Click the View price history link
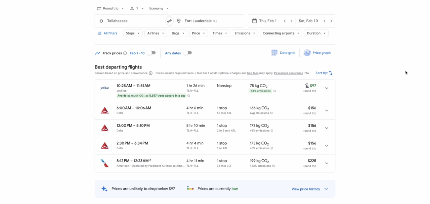This screenshot has height=204, width=430. point(305,189)
